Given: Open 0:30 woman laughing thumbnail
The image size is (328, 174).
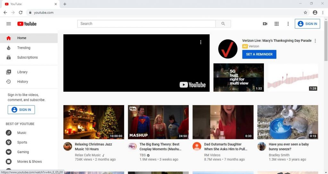Looking at the screenshot, I should coord(223,122).
